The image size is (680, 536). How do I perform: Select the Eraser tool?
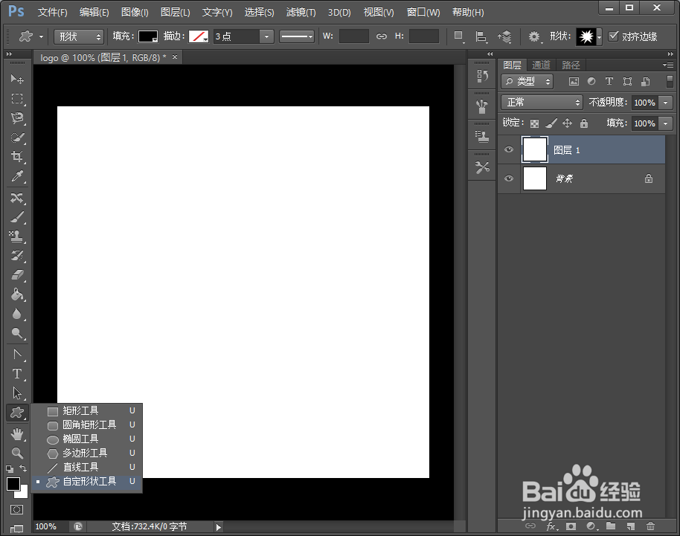point(17,275)
